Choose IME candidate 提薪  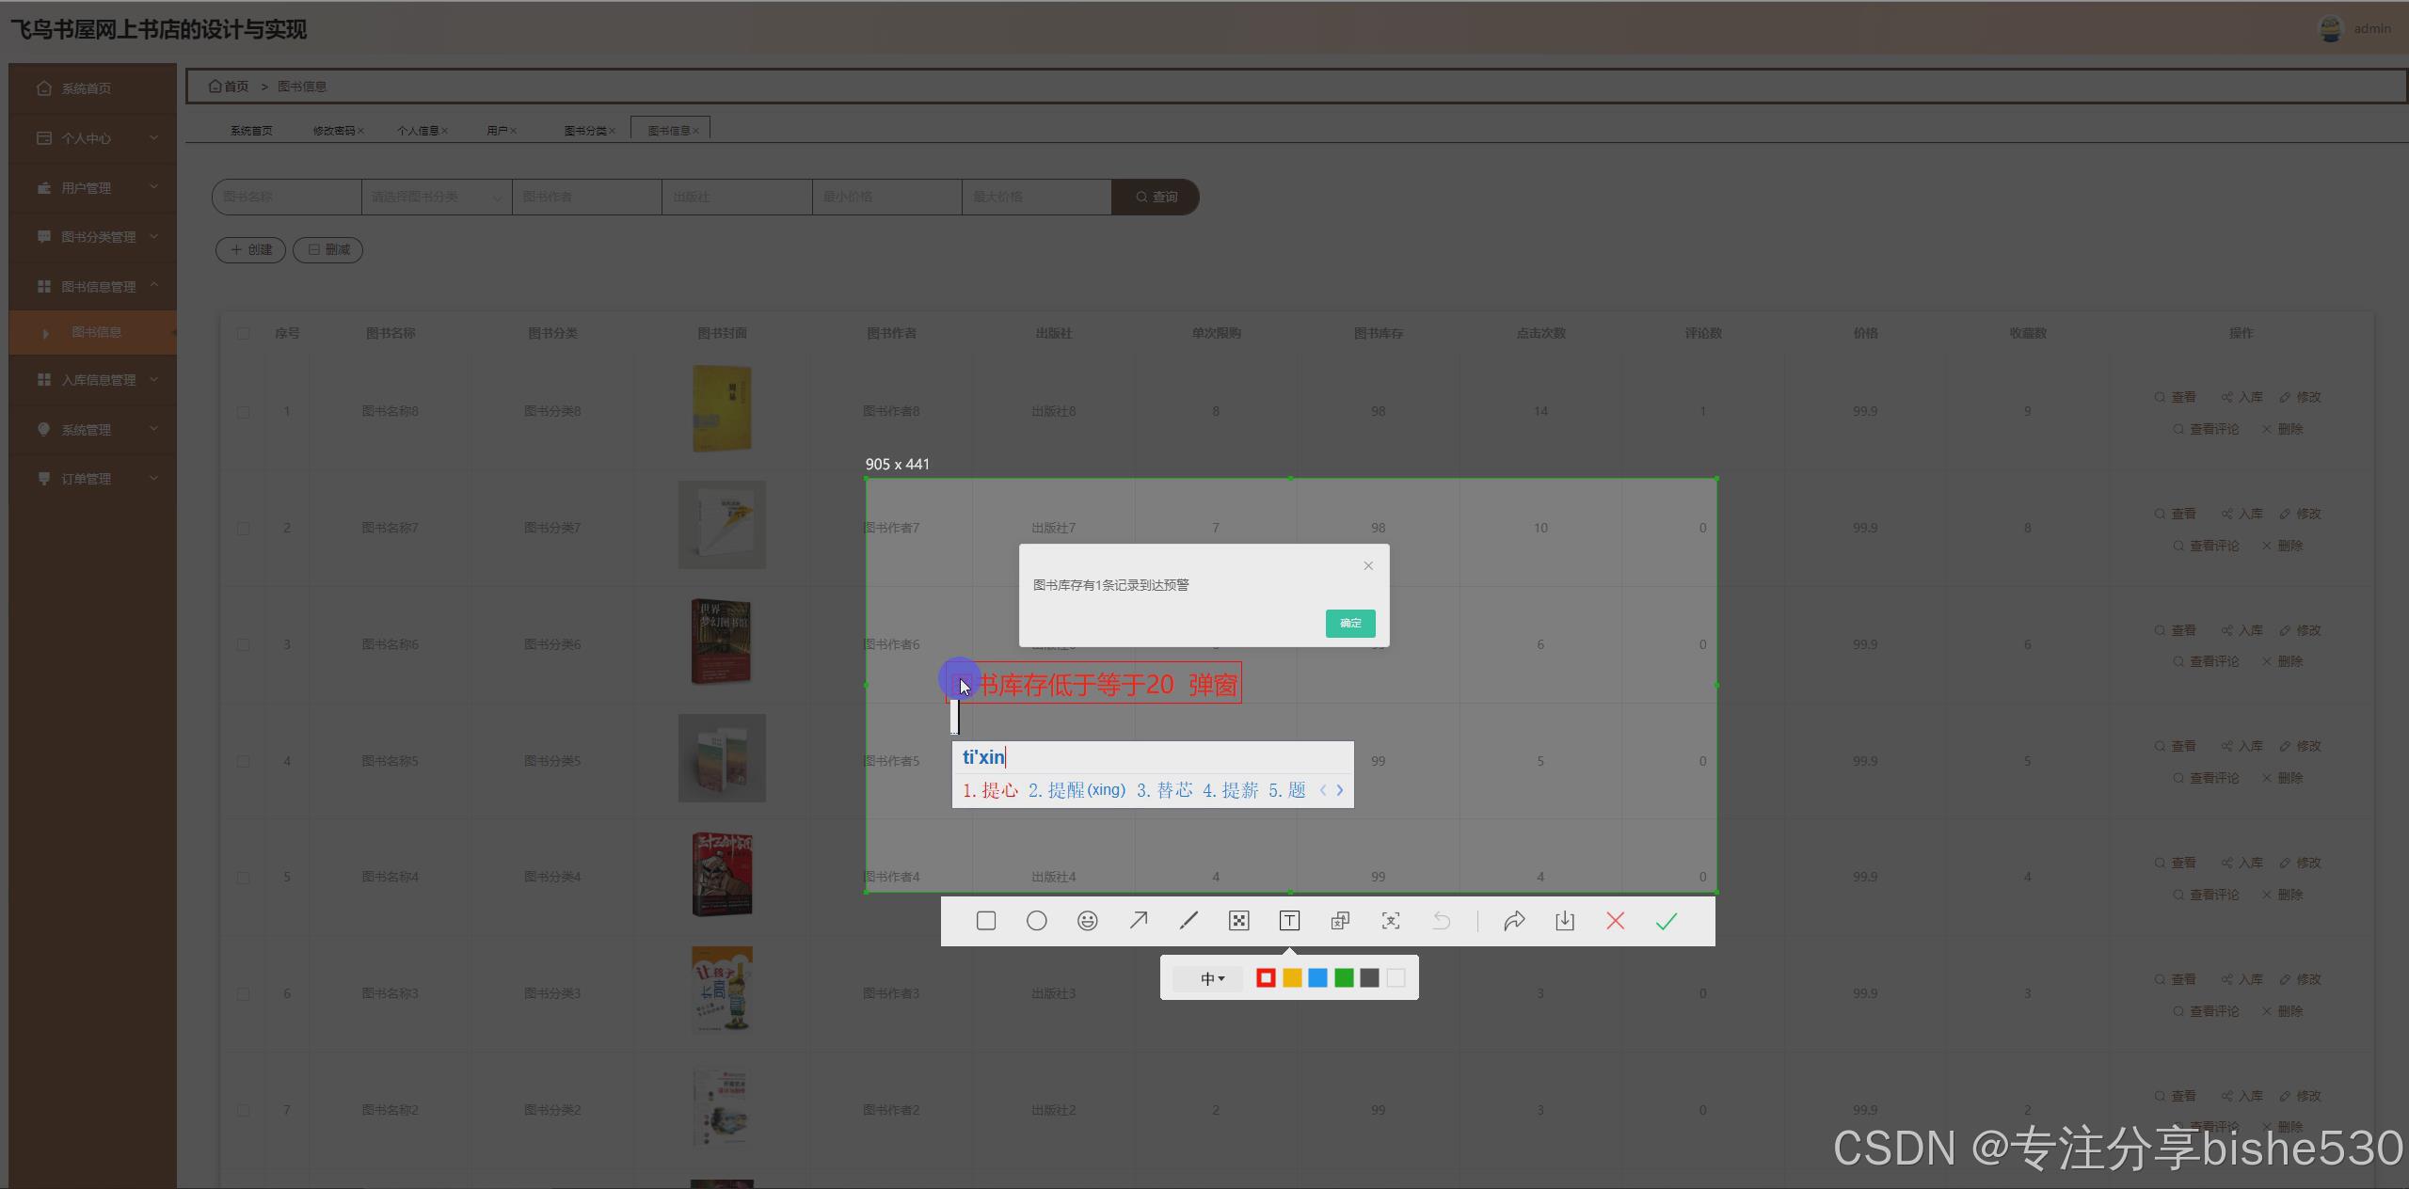click(1230, 790)
